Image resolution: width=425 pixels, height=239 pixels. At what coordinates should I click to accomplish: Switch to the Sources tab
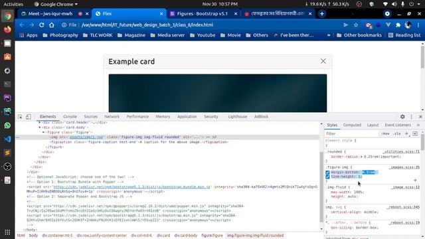[x=90, y=117]
